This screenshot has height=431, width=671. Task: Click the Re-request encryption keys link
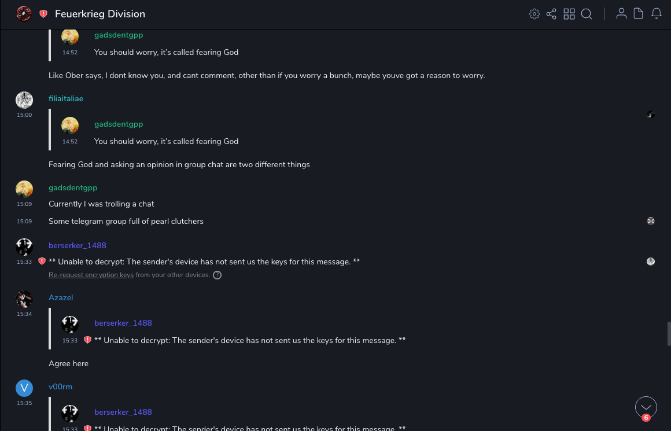point(91,275)
